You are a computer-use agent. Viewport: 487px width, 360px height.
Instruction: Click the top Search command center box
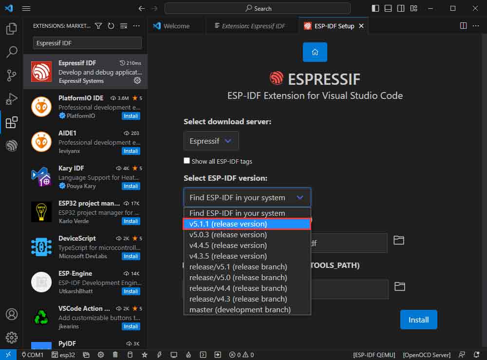[x=258, y=8]
